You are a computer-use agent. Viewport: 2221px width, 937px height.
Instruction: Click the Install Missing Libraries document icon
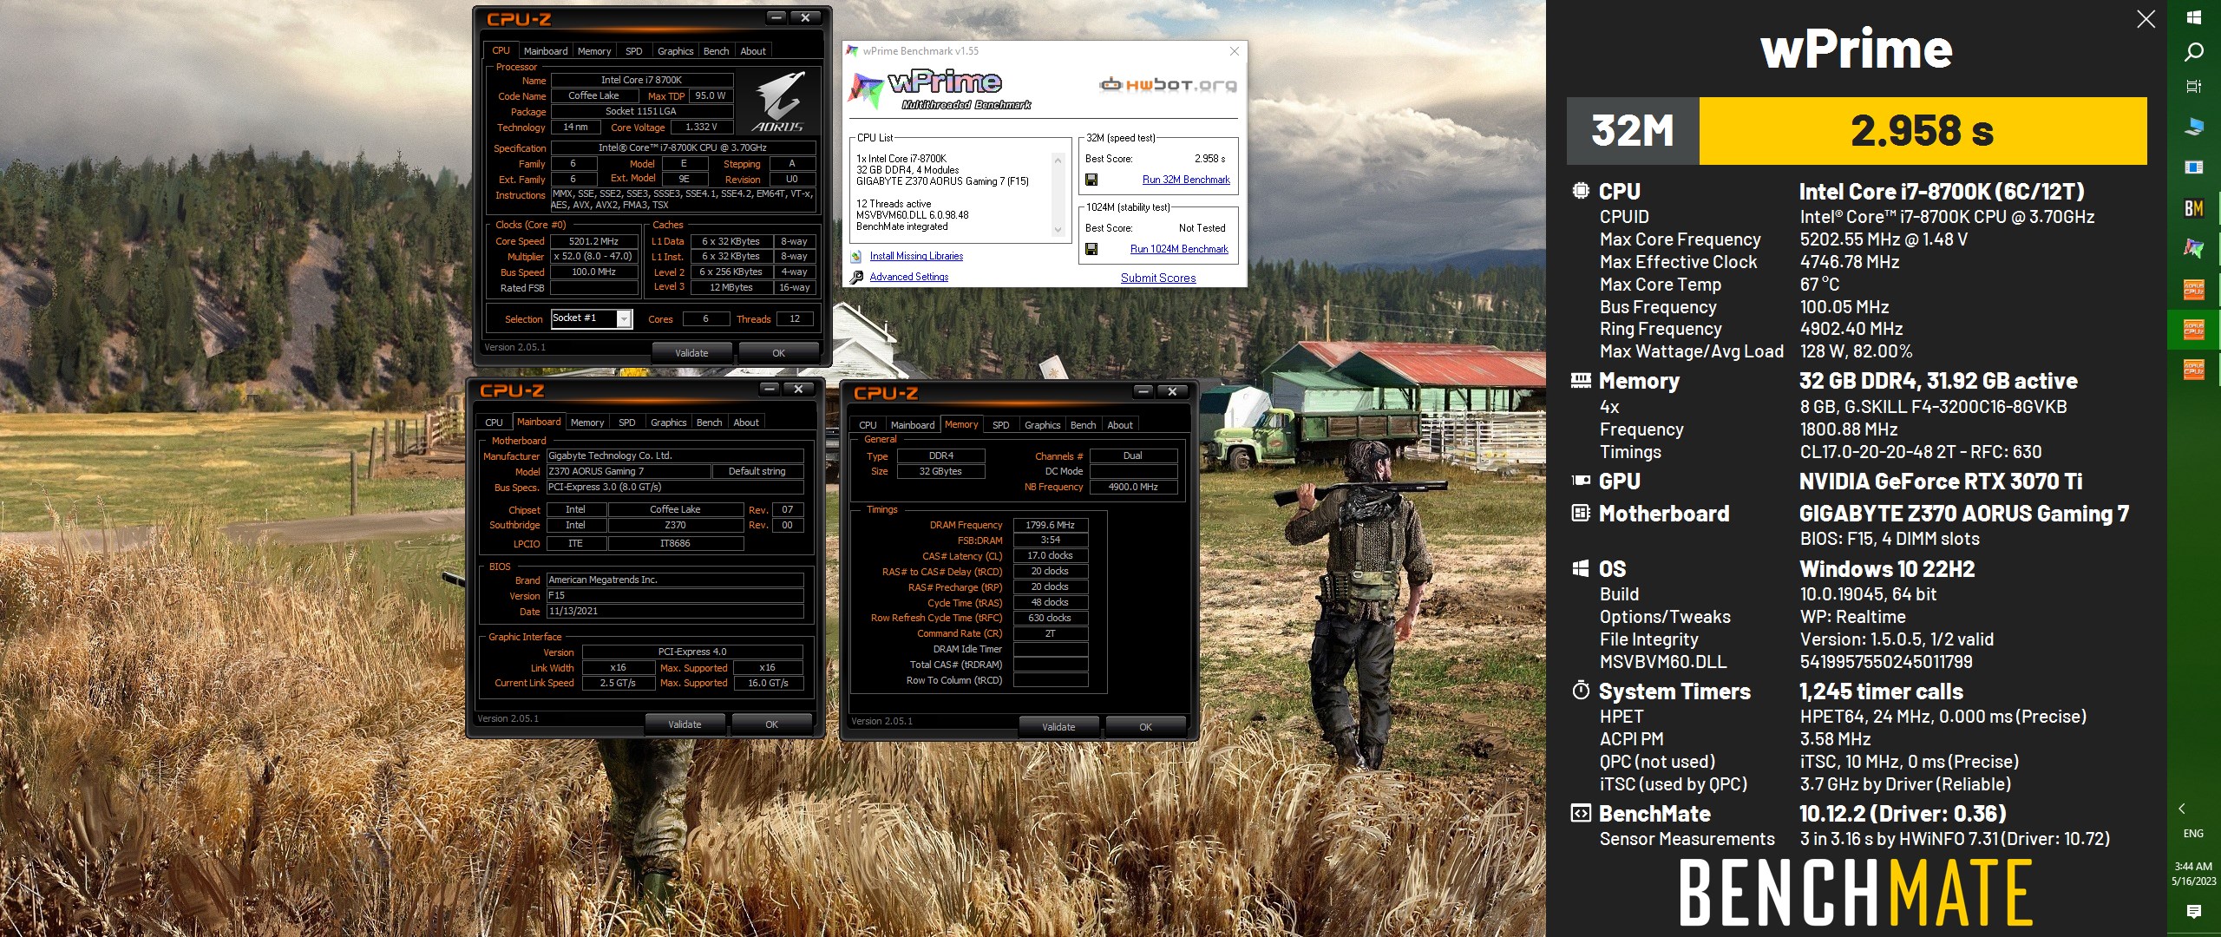pos(856,256)
